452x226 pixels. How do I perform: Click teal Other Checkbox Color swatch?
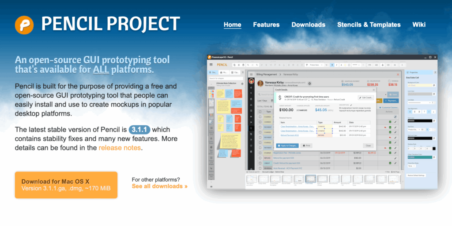point(420,157)
